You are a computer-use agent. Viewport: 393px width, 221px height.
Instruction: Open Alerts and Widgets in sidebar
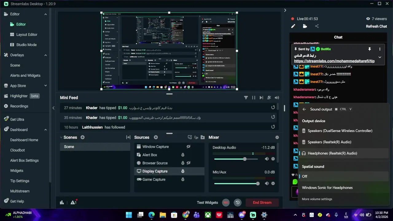(25, 76)
